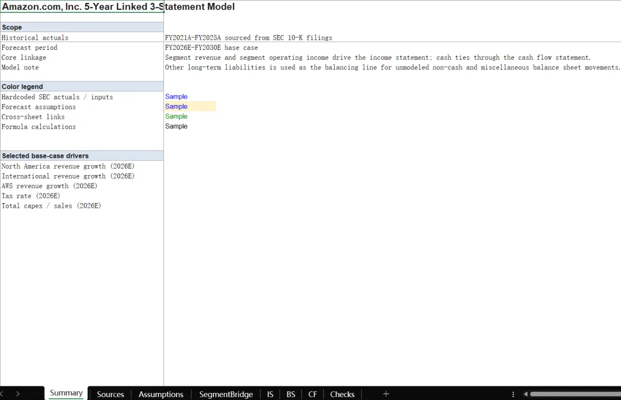Click the Total capex / sales (2026E) row
The image size is (621, 400).
(x=82, y=205)
